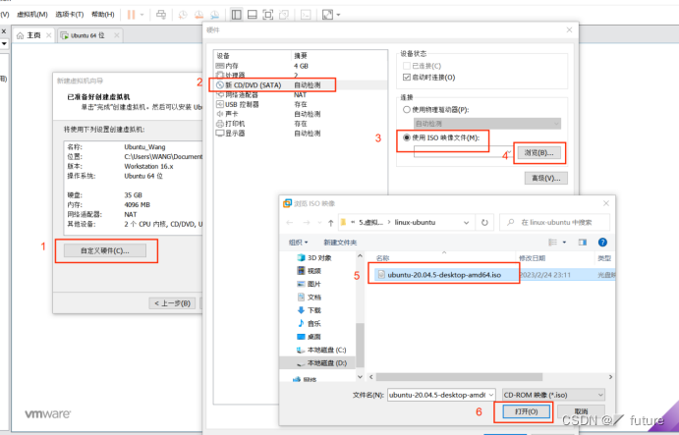Open 虚拟机(M) menu
The height and width of the screenshot is (435, 679).
pos(31,15)
